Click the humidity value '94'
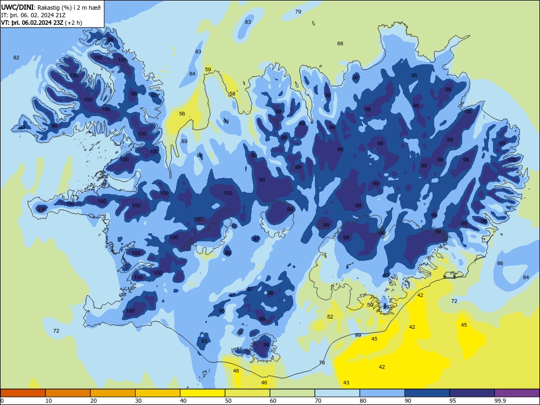Viewport: 540px width, 405px height. 200,156
